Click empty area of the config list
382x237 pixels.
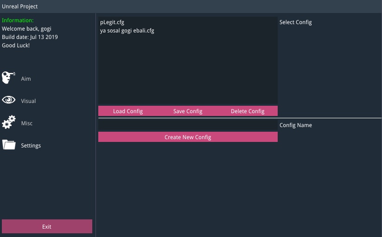click(188, 70)
